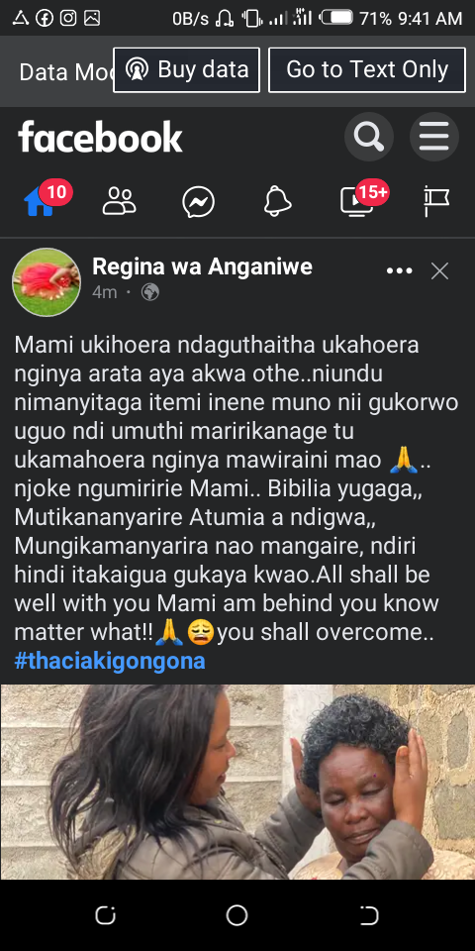Hide post with X button
Image resolution: width=475 pixels, height=951 pixels.
coord(439,271)
